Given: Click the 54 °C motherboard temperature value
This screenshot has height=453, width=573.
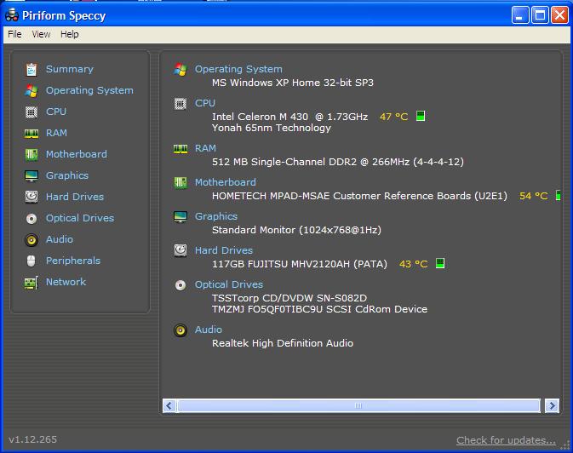Looking at the screenshot, I should (534, 196).
